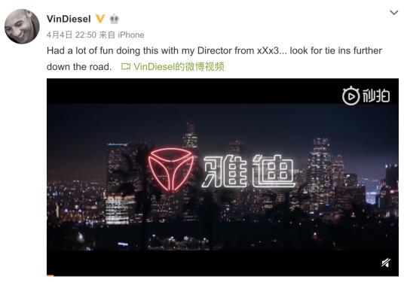
Task: Click the 秒拍 watermark text
Action: [x=376, y=96]
